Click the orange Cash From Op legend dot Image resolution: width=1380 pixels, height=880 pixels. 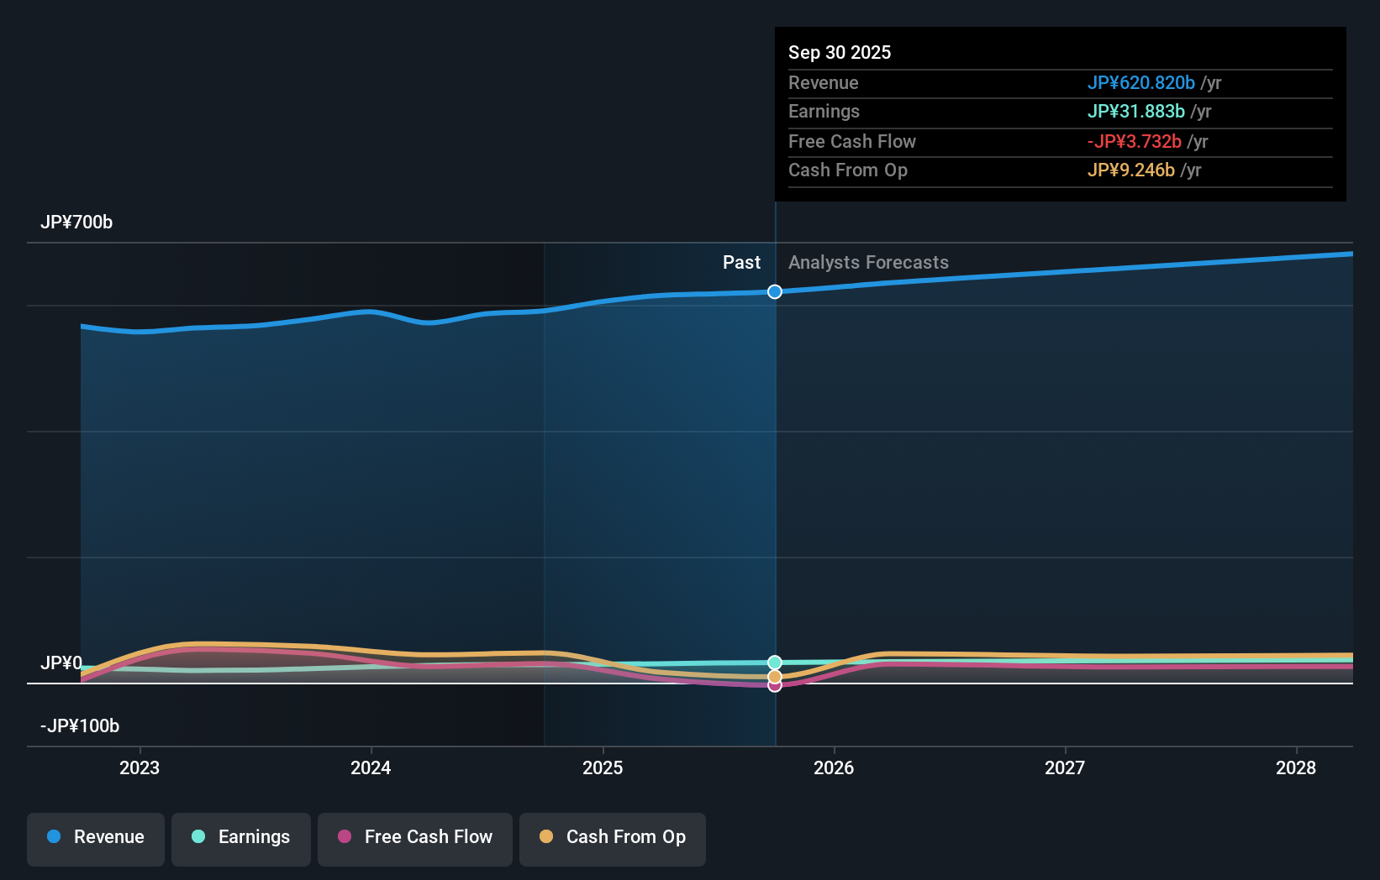tap(547, 837)
